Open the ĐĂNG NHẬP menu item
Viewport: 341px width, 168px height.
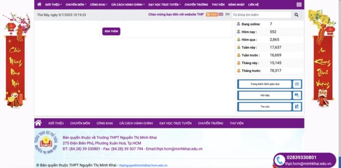237,5
